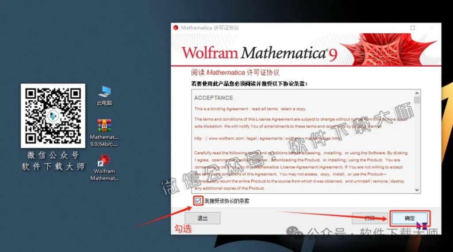Click the 'This is a binding Agreement' line
The width and height of the screenshot is (453, 252).
point(250,109)
